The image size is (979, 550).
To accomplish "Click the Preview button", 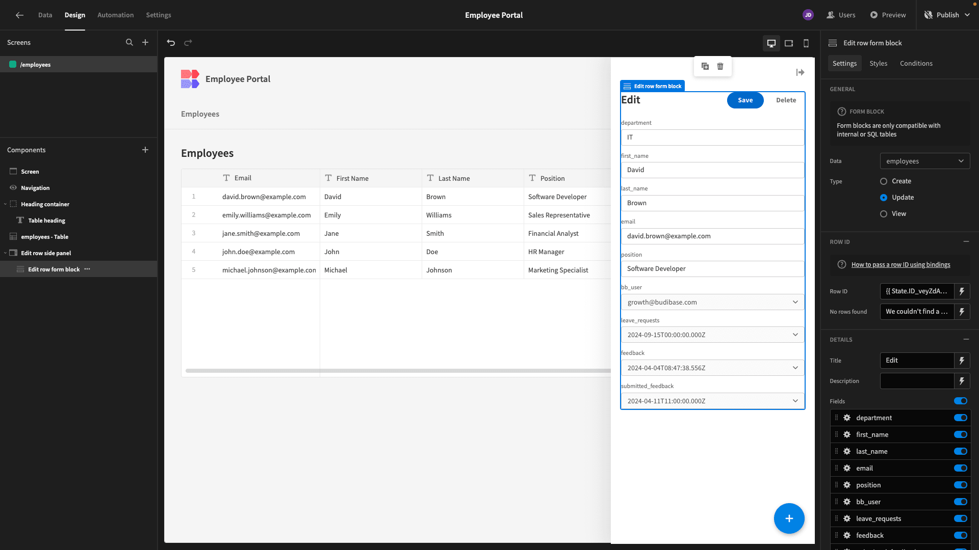I will (888, 15).
